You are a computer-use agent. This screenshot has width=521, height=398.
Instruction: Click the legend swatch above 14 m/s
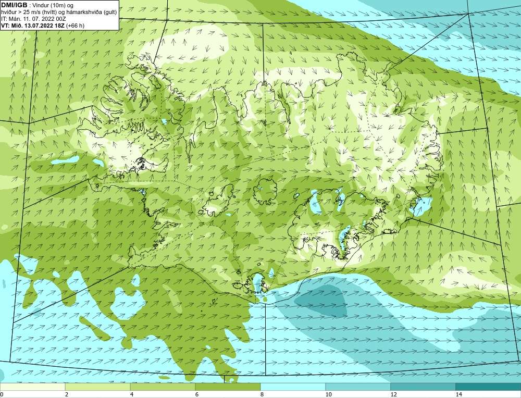pyautogui.click(x=489, y=387)
